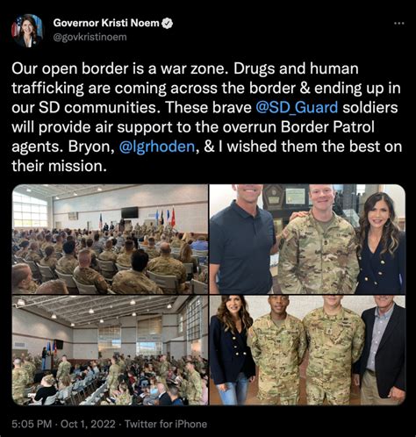This screenshot has width=416, height=437.
Task: Click the flags on stage in the top-left photo
Action: pos(165,217)
